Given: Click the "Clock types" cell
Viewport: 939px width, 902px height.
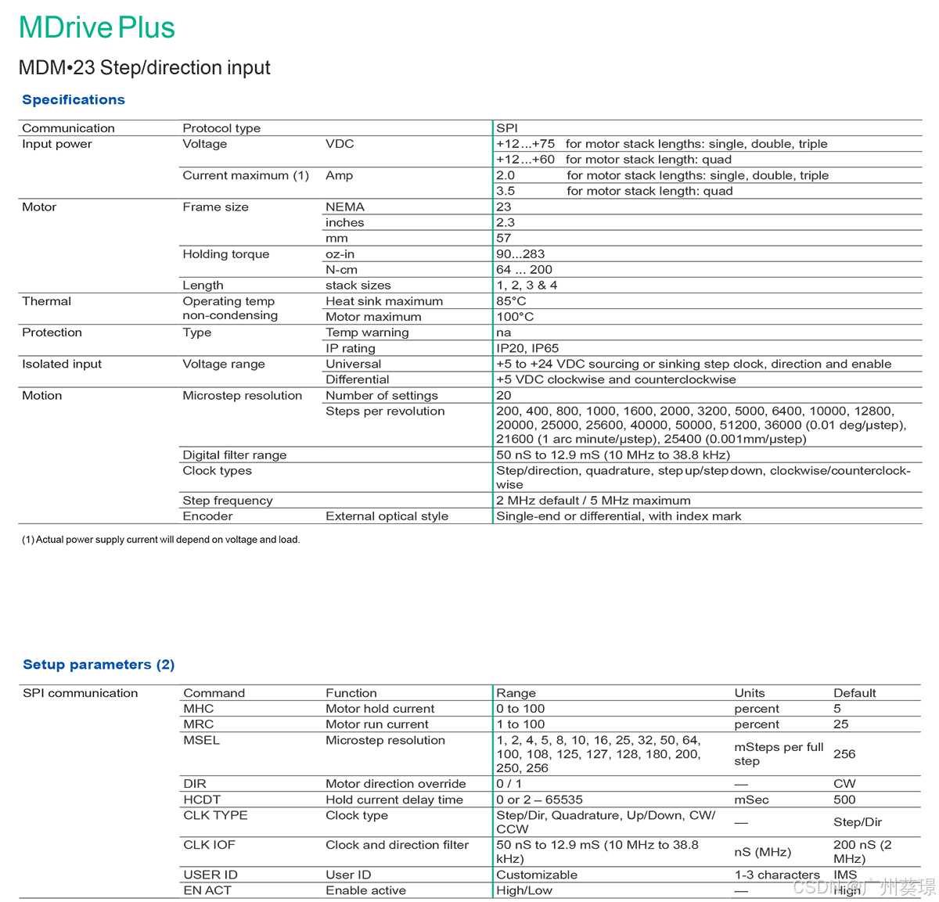Looking at the screenshot, I should (217, 471).
